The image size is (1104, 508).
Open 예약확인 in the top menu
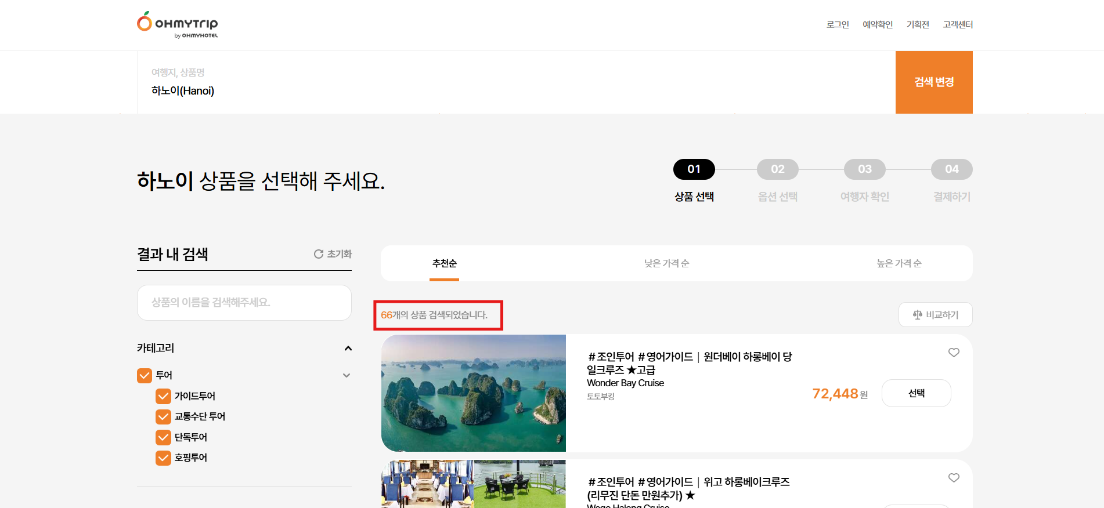[878, 24]
